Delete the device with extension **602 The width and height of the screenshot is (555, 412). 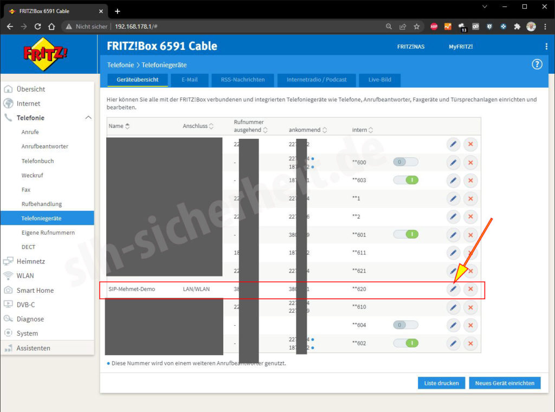pos(470,343)
